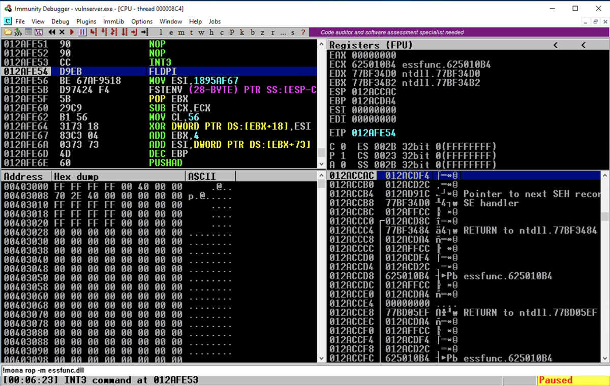Select the FLDPI instruction row at 012AFE54
This screenshot has width=610, height=386.
point(163,72)
